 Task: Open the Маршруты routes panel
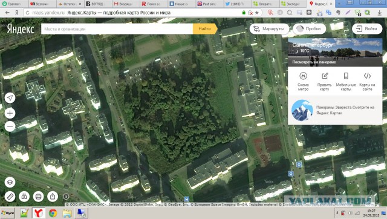(269, 29)
